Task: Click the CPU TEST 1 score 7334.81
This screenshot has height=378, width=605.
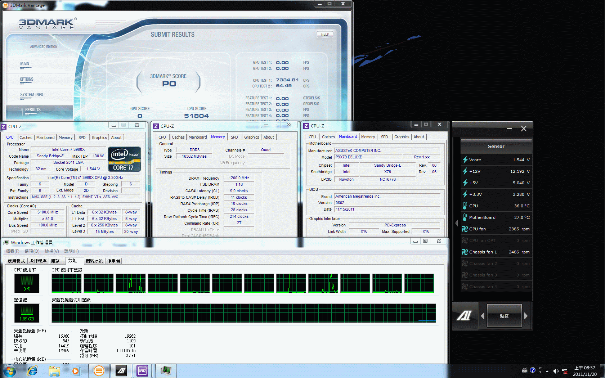Action: tap(287, 80)
